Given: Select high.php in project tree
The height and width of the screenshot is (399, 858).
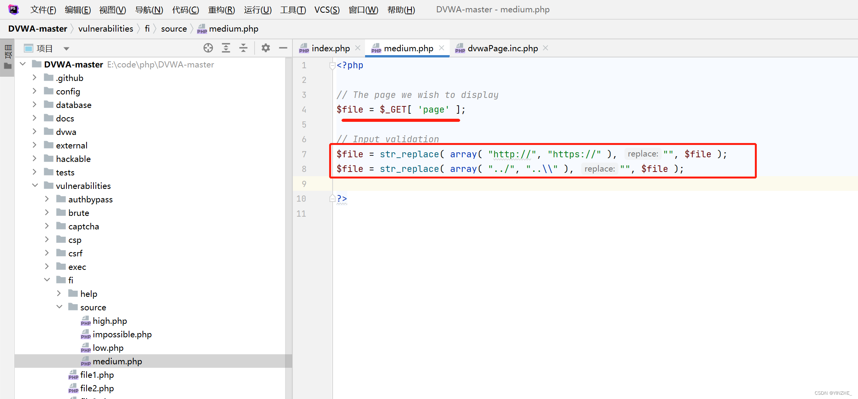Looking at the screenshot, I should pos(110,321).
